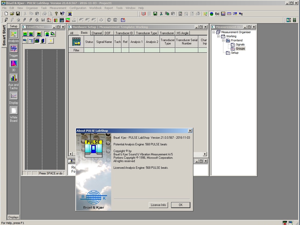300x225 pixels.
Task: Click the green up-arrow Level Meter button
Action: coord(25,34)
